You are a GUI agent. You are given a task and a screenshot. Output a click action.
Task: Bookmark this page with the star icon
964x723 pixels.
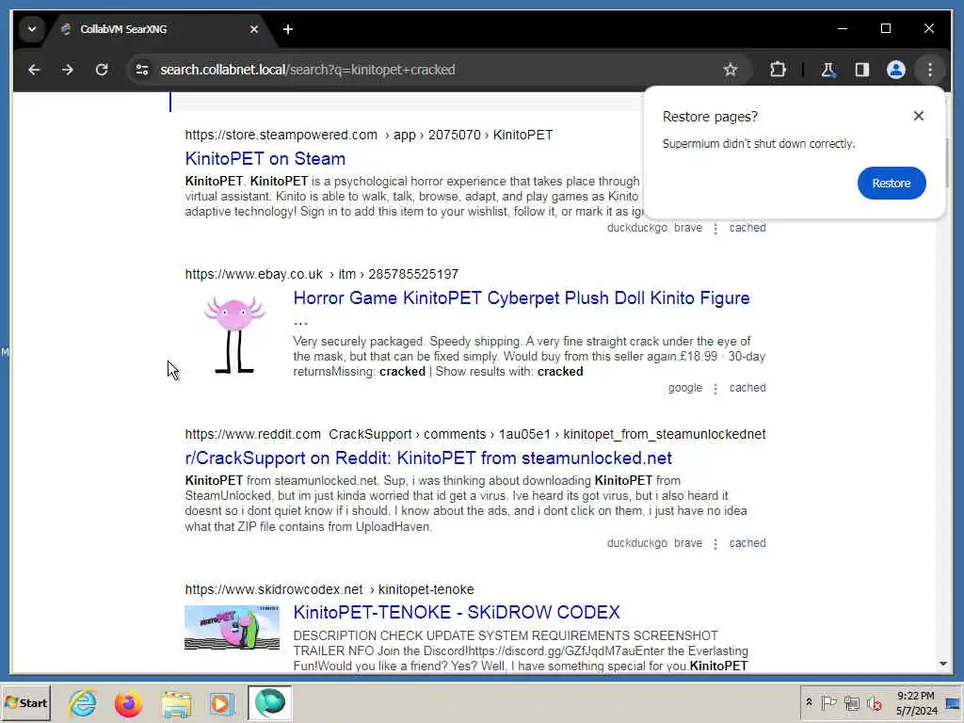point(730,70)
